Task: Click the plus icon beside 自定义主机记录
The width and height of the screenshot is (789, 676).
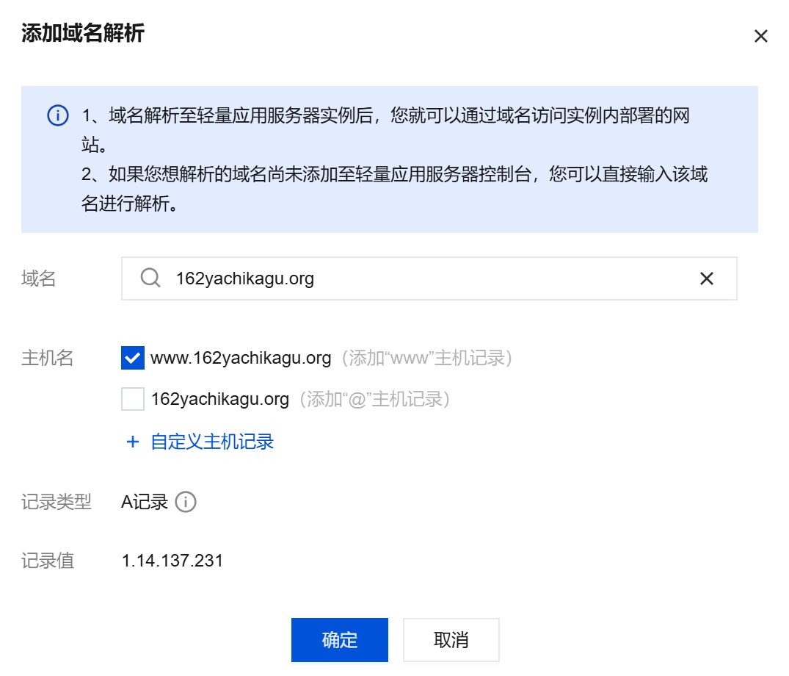Action: (133, 442)
